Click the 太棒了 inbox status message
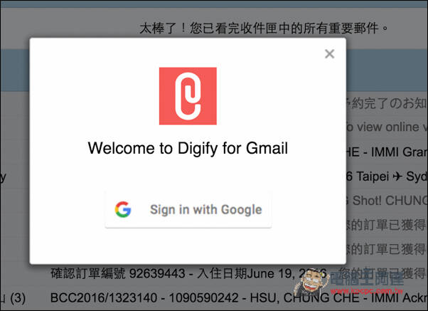Screen dimensions: 428x311 click(x=264, y=28)
